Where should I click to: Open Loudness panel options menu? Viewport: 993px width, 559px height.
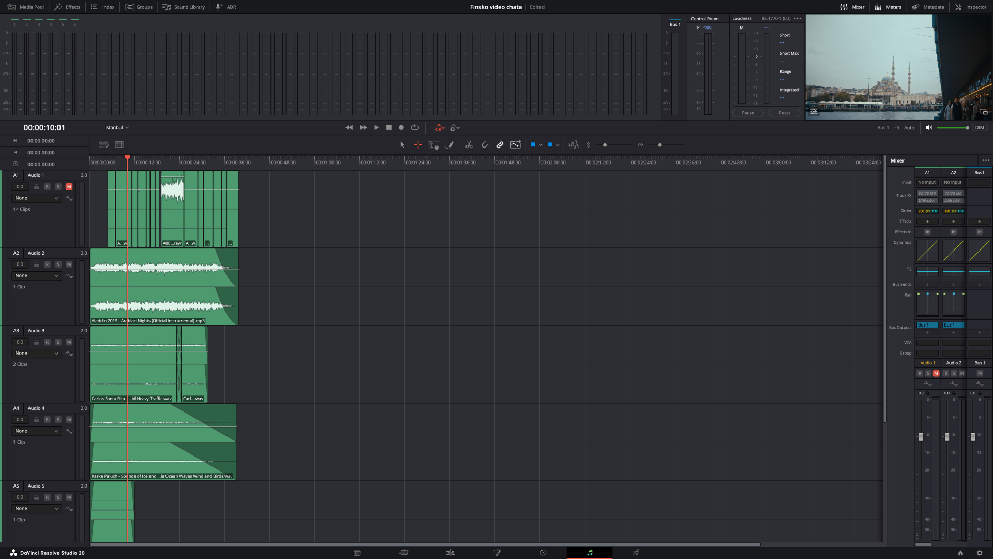[x=798, y=19]
